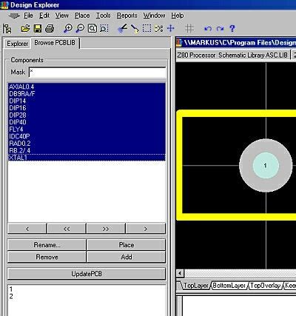The image size is (296, 316).
Task: Switch to the TopOverlay tab
Action: click(x=266, y=286)
